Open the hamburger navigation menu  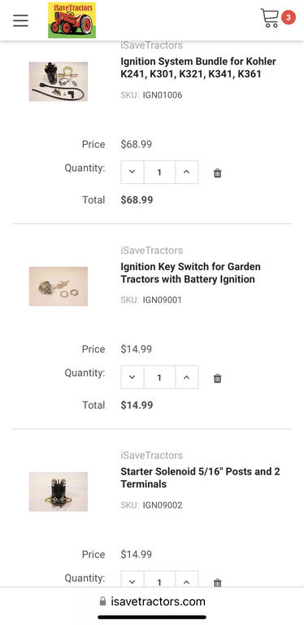(20, 20)
